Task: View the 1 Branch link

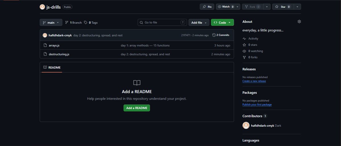Action: click(73, 22)
